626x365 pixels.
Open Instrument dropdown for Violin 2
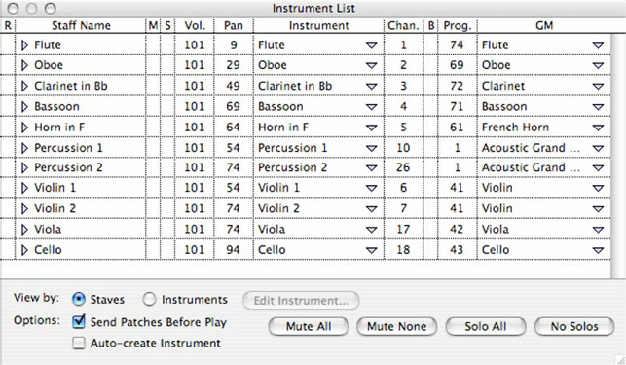pyautogui.click(x=371, y=209)
